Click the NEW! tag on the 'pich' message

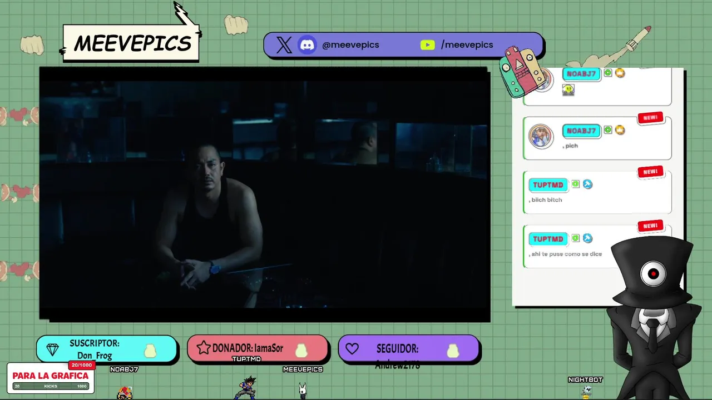point(650,118)
